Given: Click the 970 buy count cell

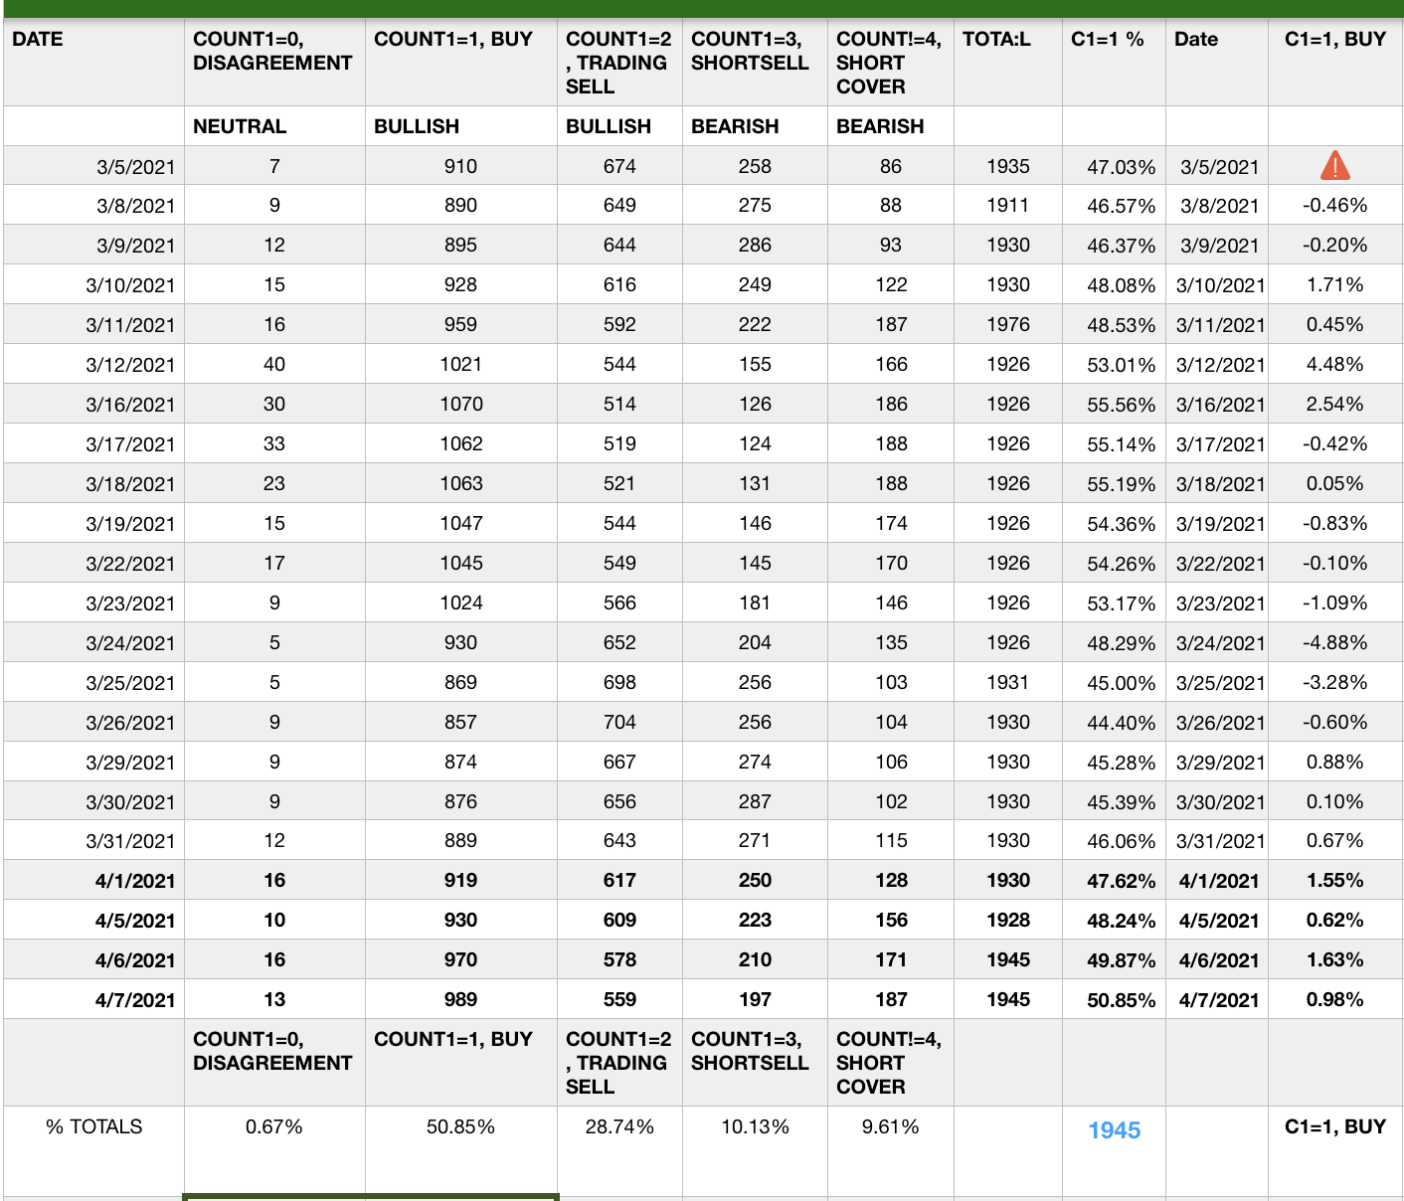Looking at the screenshot, I should click(460, 960).
